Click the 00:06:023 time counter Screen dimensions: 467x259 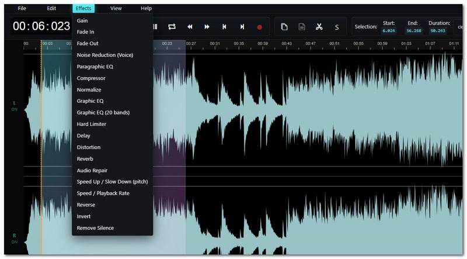41,26
